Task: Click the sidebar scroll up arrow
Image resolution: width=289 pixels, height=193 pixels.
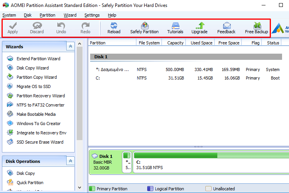Action: (x=80, y=44)
